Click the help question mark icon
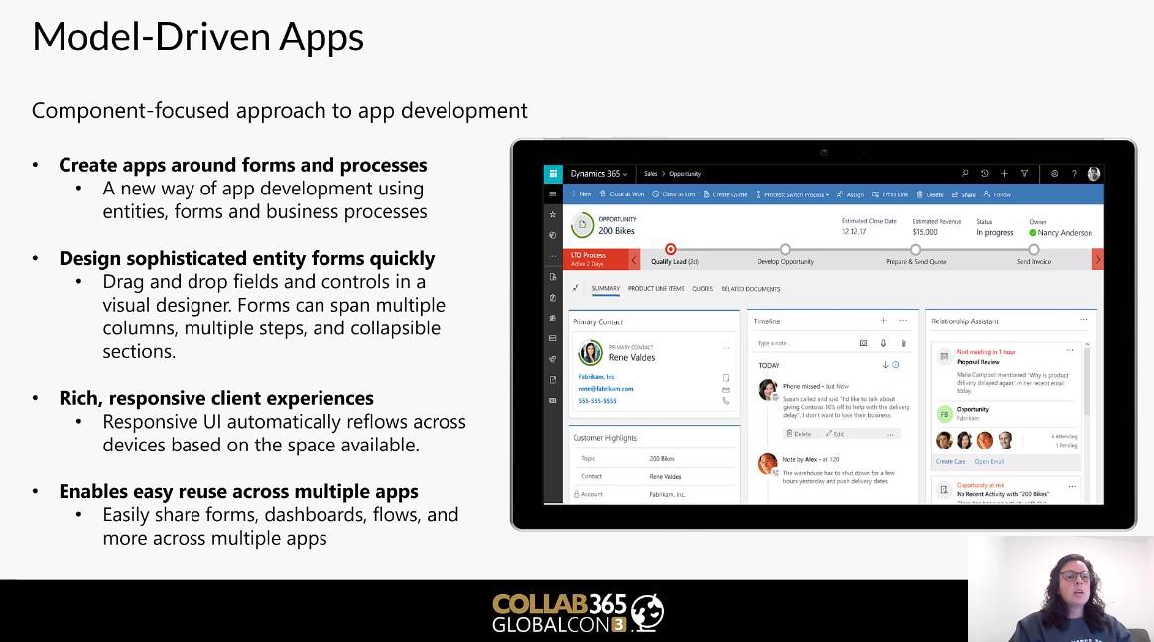Image resolution: width=1154 pixels, height=642 pixels. click(x=1074, y=173)
